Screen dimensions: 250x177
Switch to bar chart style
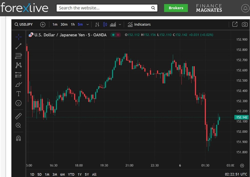(x=97, y=25)
